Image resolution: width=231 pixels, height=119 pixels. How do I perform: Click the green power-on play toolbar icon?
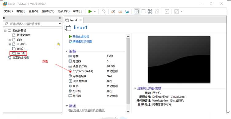point(90,11)
